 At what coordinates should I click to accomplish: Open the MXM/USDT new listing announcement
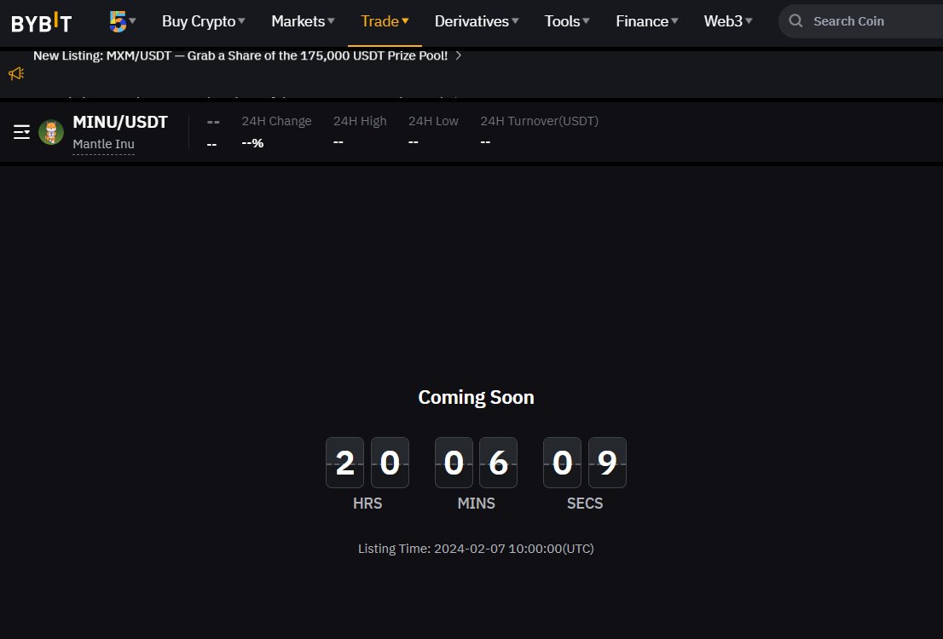240,55
